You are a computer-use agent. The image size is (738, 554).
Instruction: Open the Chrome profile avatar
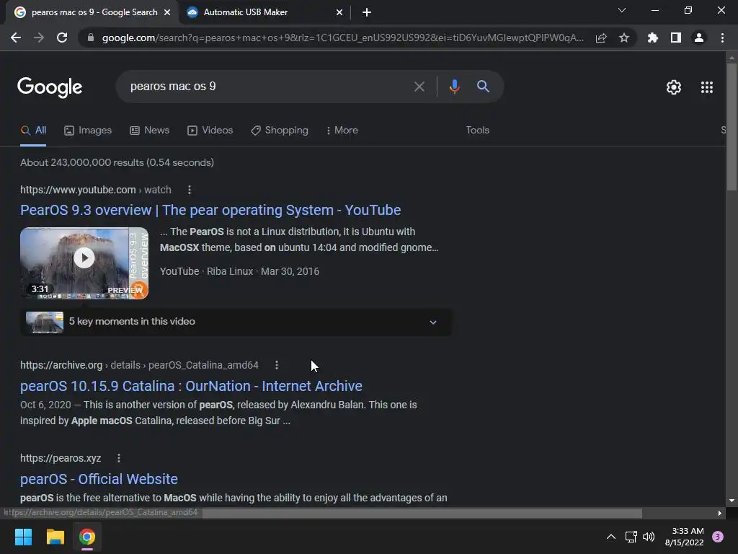coord(699,38)
